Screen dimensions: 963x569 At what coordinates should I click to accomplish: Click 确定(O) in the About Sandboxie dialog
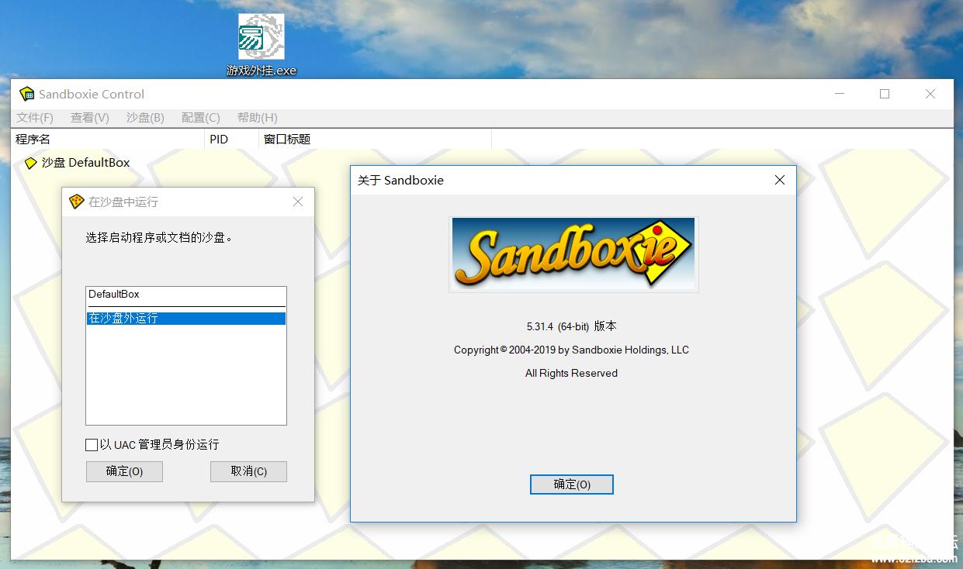click(572, 485)
